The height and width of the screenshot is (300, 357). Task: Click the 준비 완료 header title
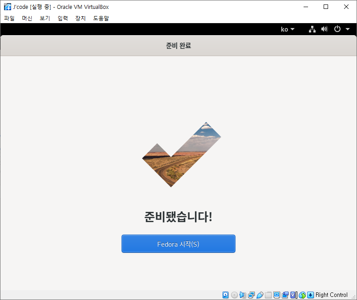click(178, 45)
